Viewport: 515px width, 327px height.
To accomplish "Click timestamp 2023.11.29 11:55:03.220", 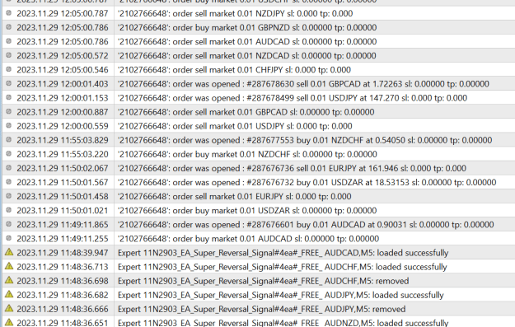I will (63, 154).
